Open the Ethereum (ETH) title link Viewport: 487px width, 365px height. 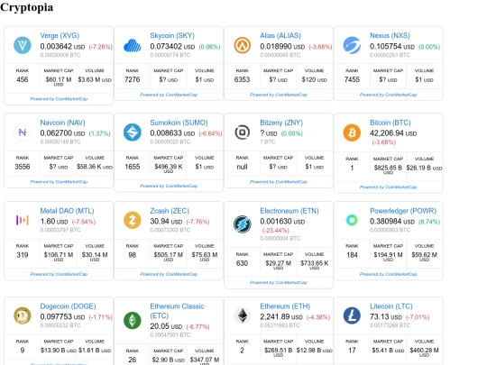(x=285, y=306)
